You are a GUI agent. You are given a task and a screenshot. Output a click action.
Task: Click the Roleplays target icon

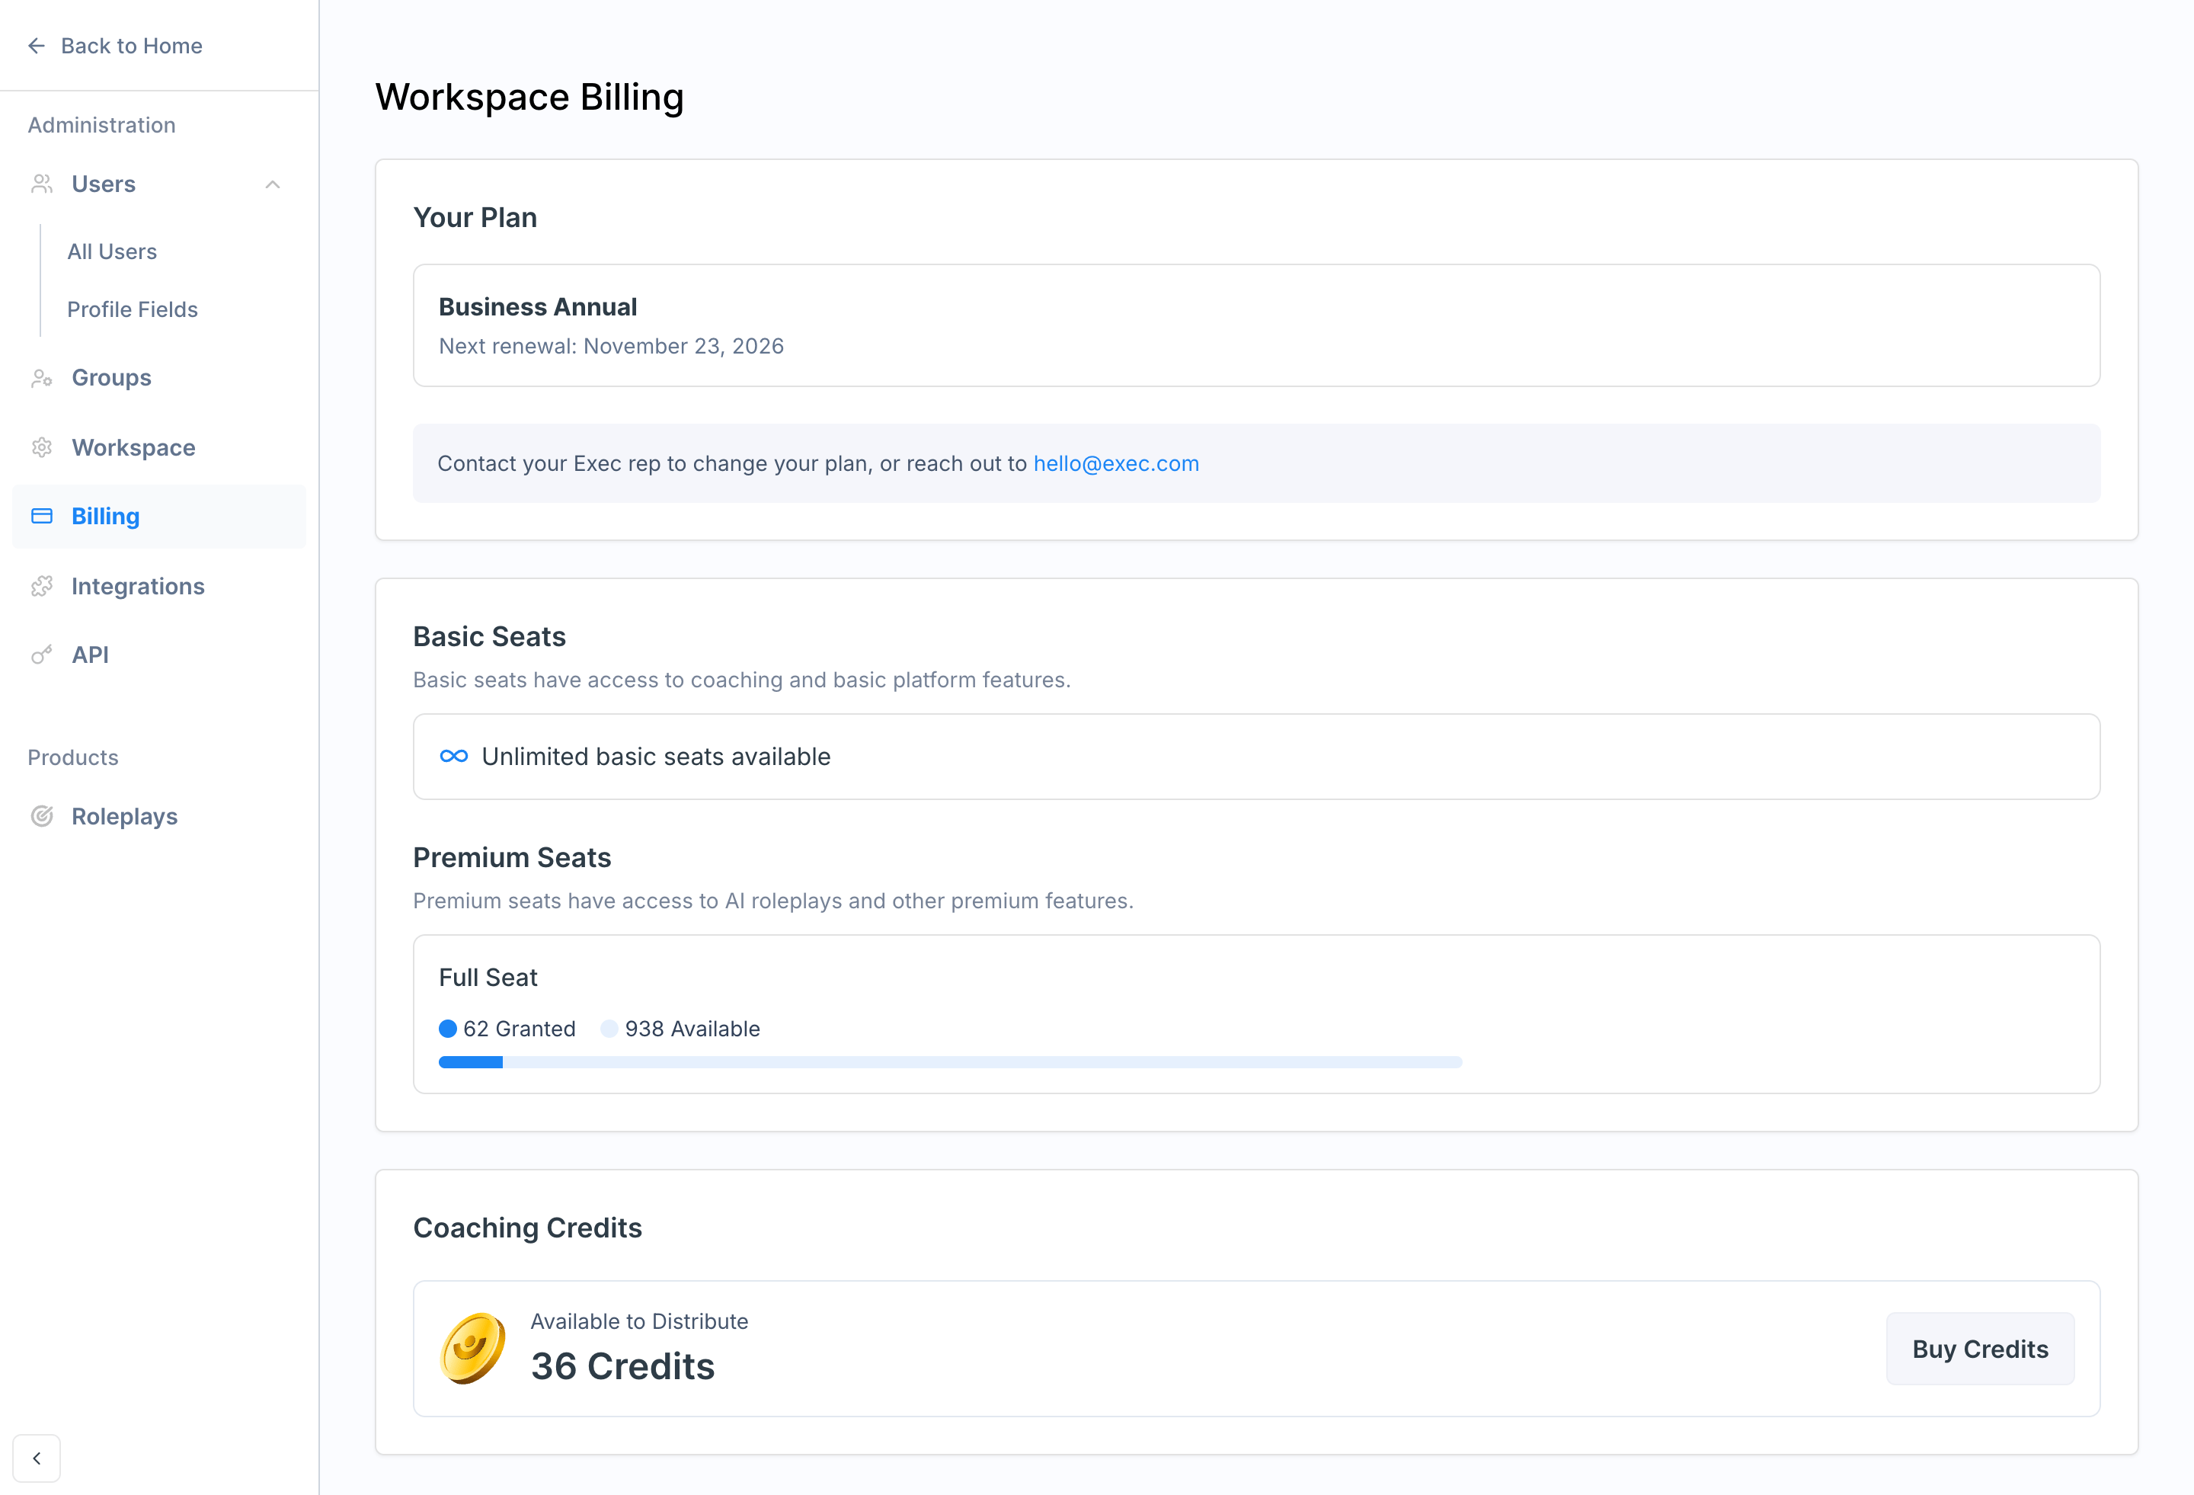coord(42,816)
